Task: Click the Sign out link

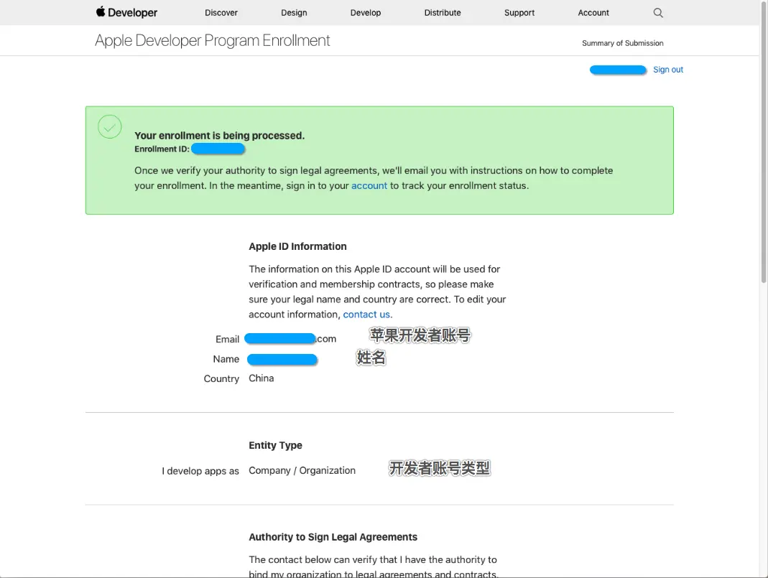Action: [x=668, y=70]
